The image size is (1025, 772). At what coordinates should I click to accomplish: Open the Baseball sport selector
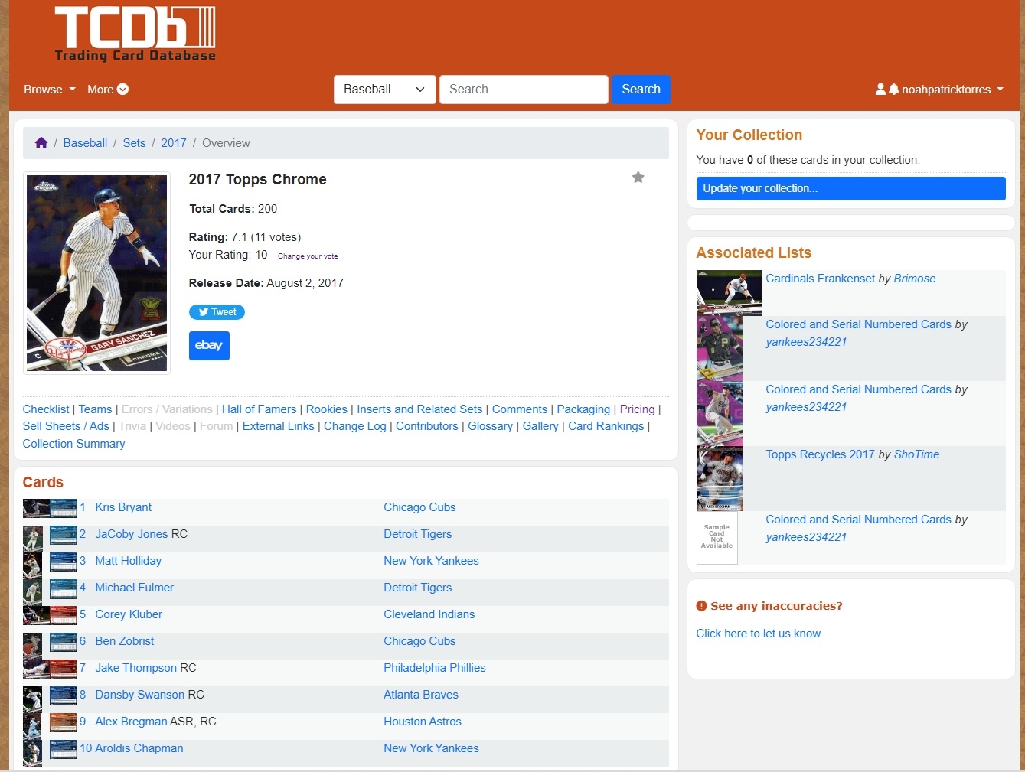click(x=384, y=90)
